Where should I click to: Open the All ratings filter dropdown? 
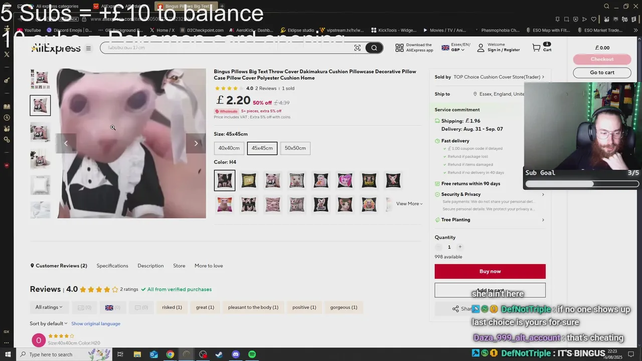[49, 307]
